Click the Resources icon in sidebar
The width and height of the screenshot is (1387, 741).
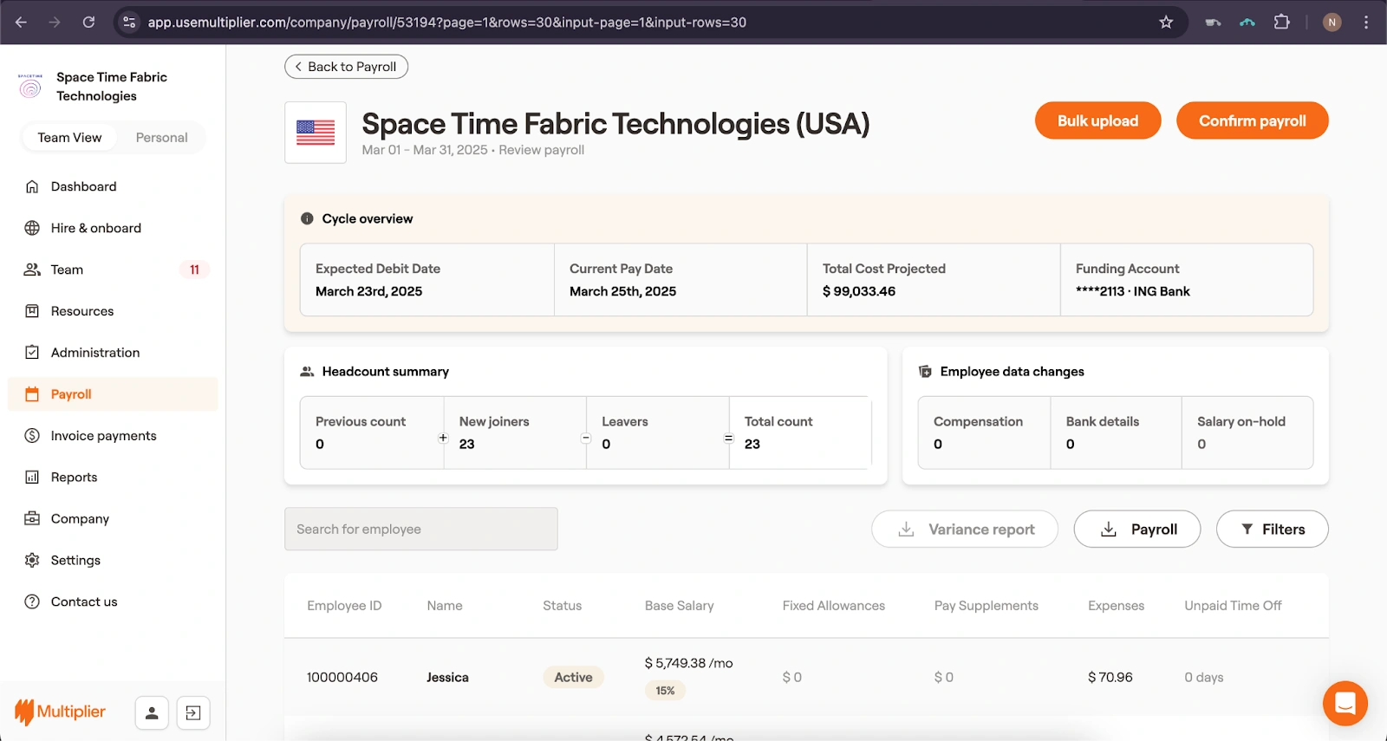point(32,311)
